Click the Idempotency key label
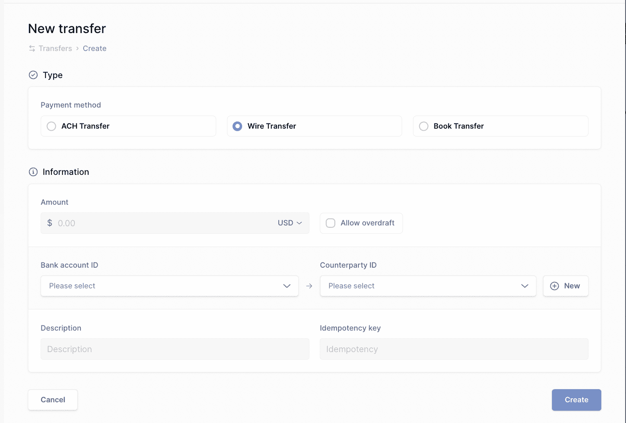 pyautogui.click(x=350, y=328)
